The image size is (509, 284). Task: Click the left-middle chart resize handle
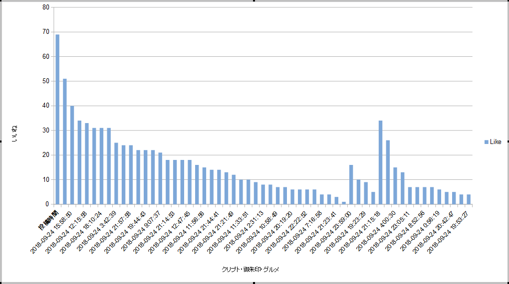(1, 142)
